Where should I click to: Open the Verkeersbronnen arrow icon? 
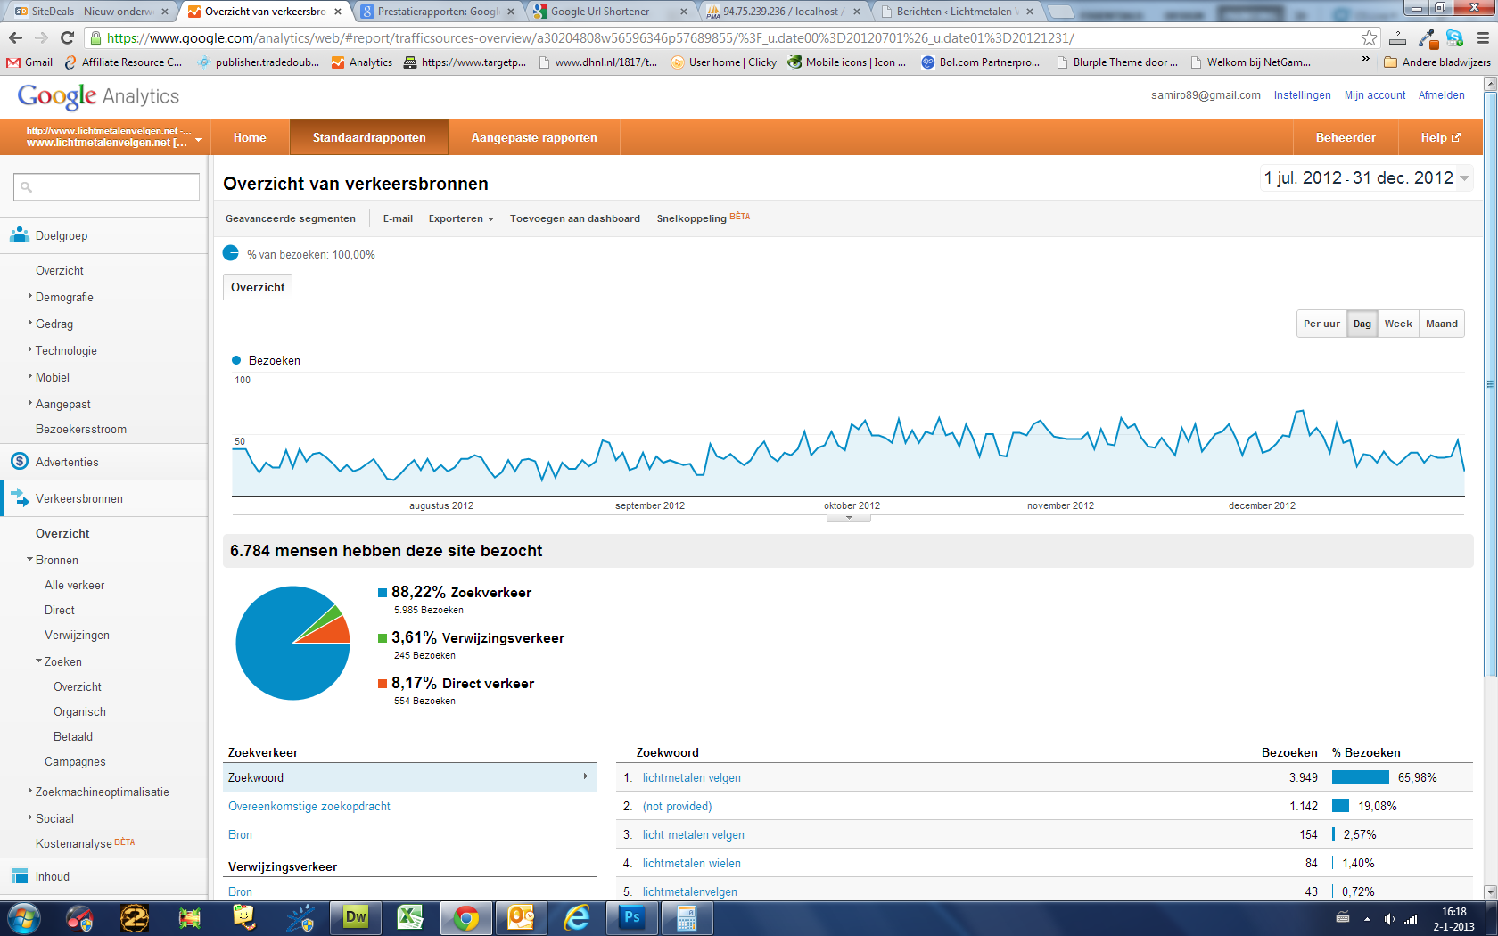(x=20, y=497)
